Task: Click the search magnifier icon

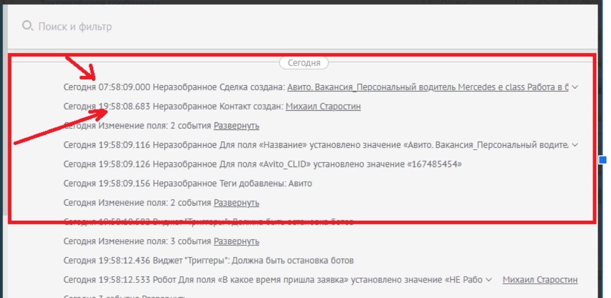Action: click(27, 26)
